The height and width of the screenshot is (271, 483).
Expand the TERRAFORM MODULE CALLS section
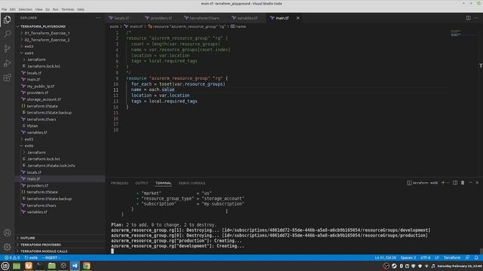[x=60, y=251]
